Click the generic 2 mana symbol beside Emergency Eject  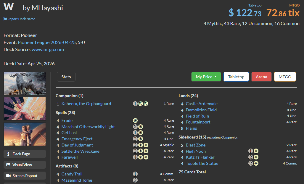pyautogui.click(x=135, y=139)
